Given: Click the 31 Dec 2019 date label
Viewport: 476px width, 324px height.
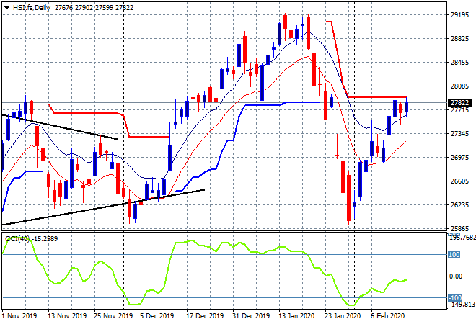Looking at the screenshot, I should 251,316.
